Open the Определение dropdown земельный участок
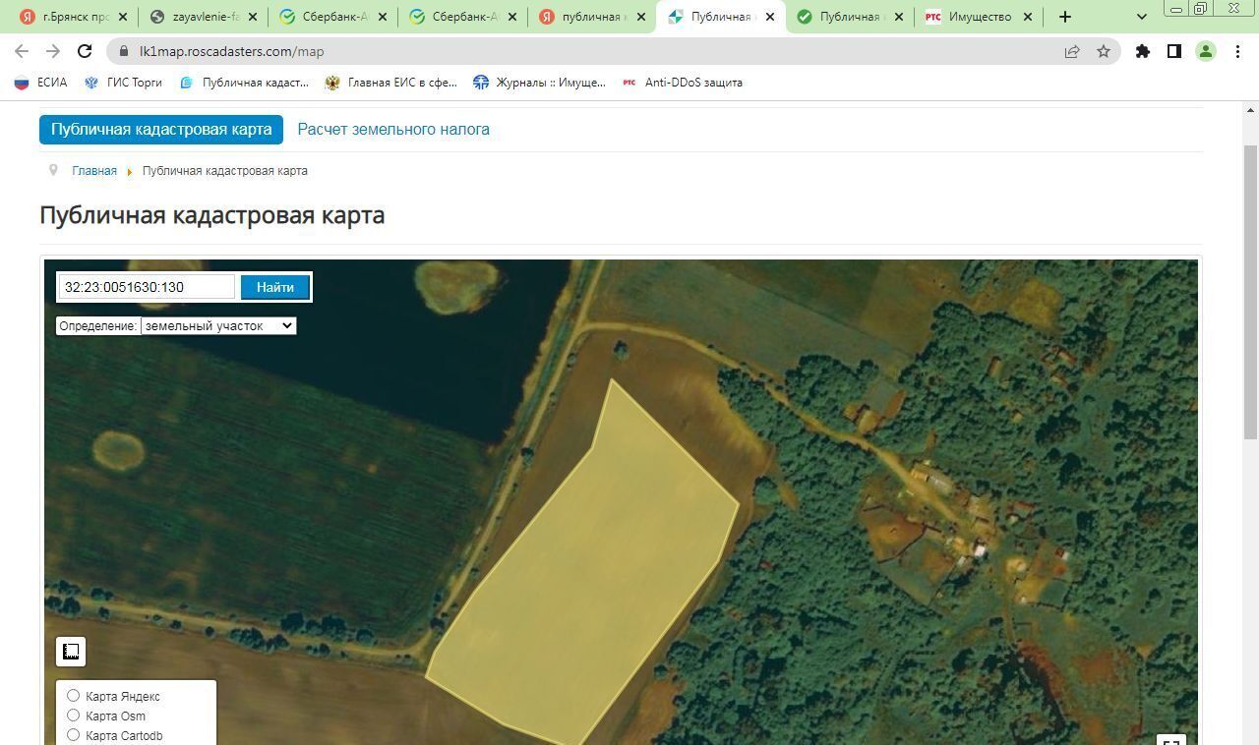 pyautogui.click(x=218, y=325)
